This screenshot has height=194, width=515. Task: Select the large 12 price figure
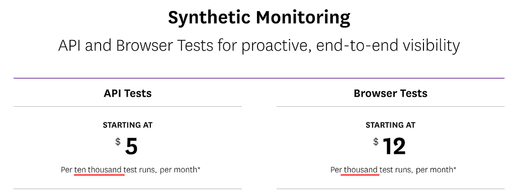[x=394, y=146]
